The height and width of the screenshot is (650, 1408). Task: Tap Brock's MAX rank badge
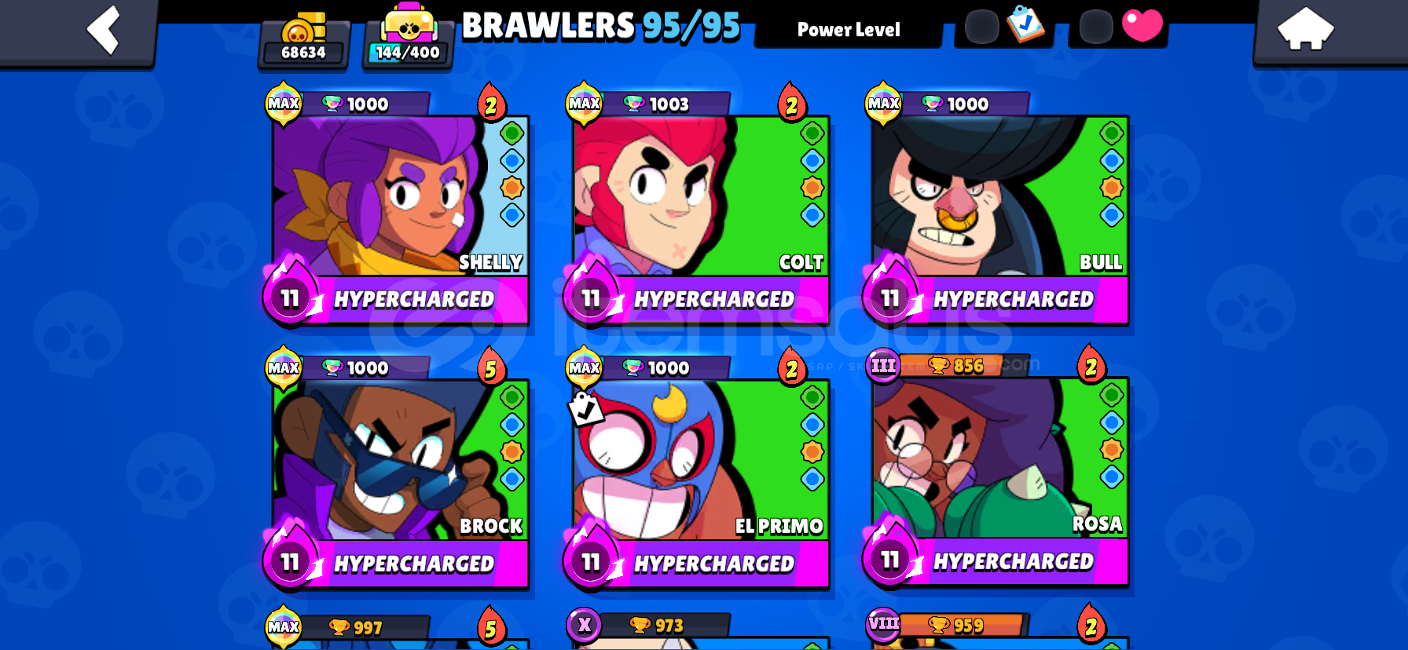(x=284, y=367)
